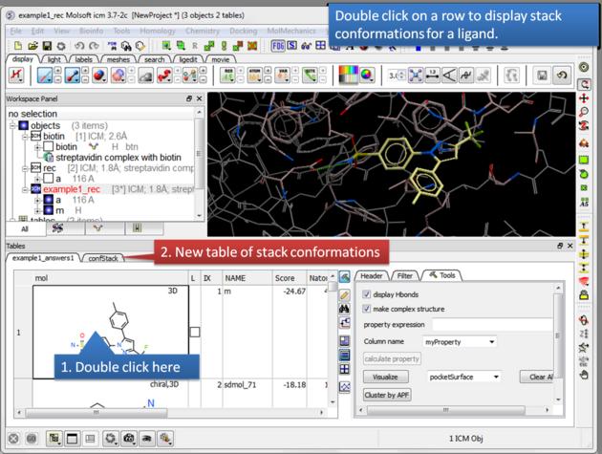Click the save floppy icon in display toolbar
The width and height of the screenshot is (602, 454).
(542, 75)
